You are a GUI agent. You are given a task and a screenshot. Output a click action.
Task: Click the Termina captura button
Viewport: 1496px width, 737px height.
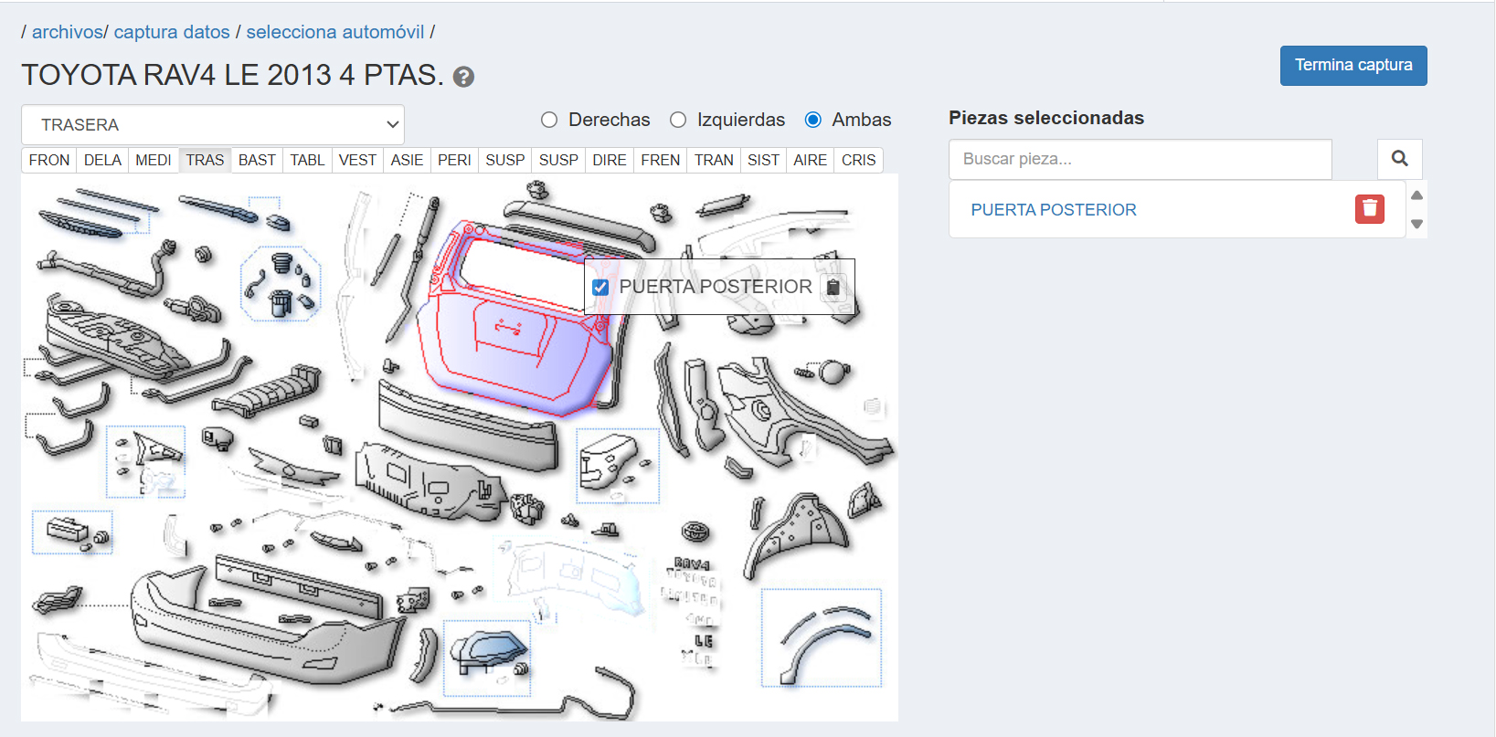(1353, 66)
